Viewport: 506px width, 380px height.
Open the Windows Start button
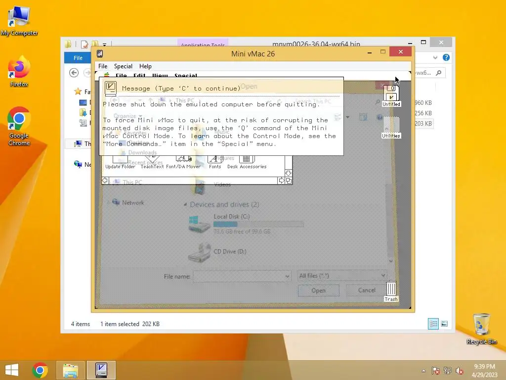[x=12, y=370]
